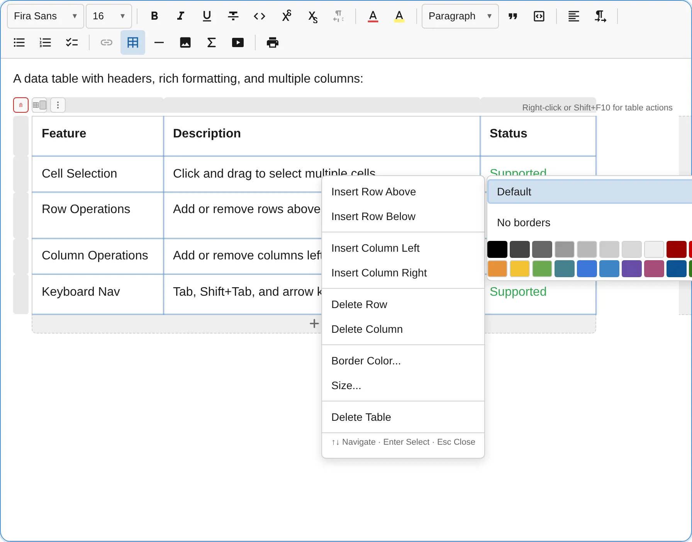692x542 pixels.
Task: Create a bulleted list
Action: 19,42
